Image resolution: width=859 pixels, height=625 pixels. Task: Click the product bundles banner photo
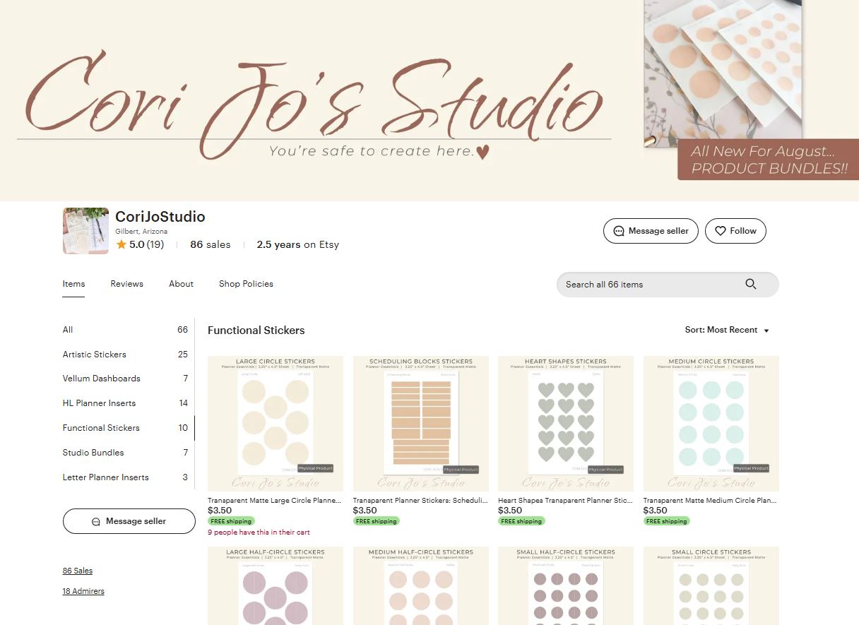[x=723, y=73]
